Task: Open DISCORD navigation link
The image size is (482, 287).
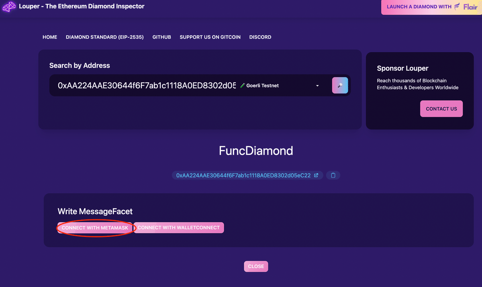Action: tap(260, 37)
